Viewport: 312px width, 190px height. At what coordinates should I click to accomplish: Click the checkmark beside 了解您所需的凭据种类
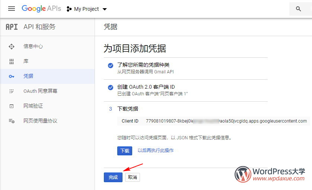111,66
